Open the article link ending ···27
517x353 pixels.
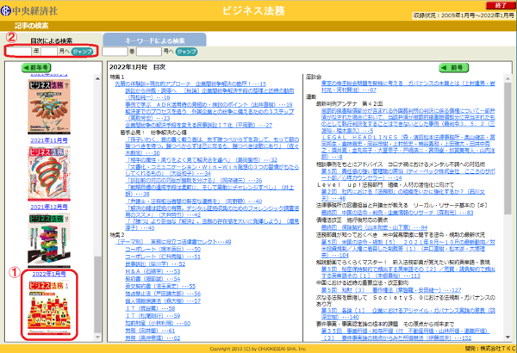(x=198, y=125)
